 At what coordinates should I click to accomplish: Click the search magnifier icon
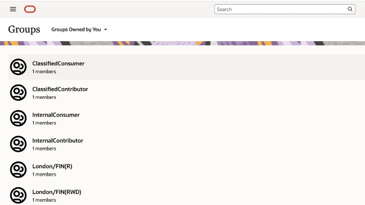coord(350,9)
